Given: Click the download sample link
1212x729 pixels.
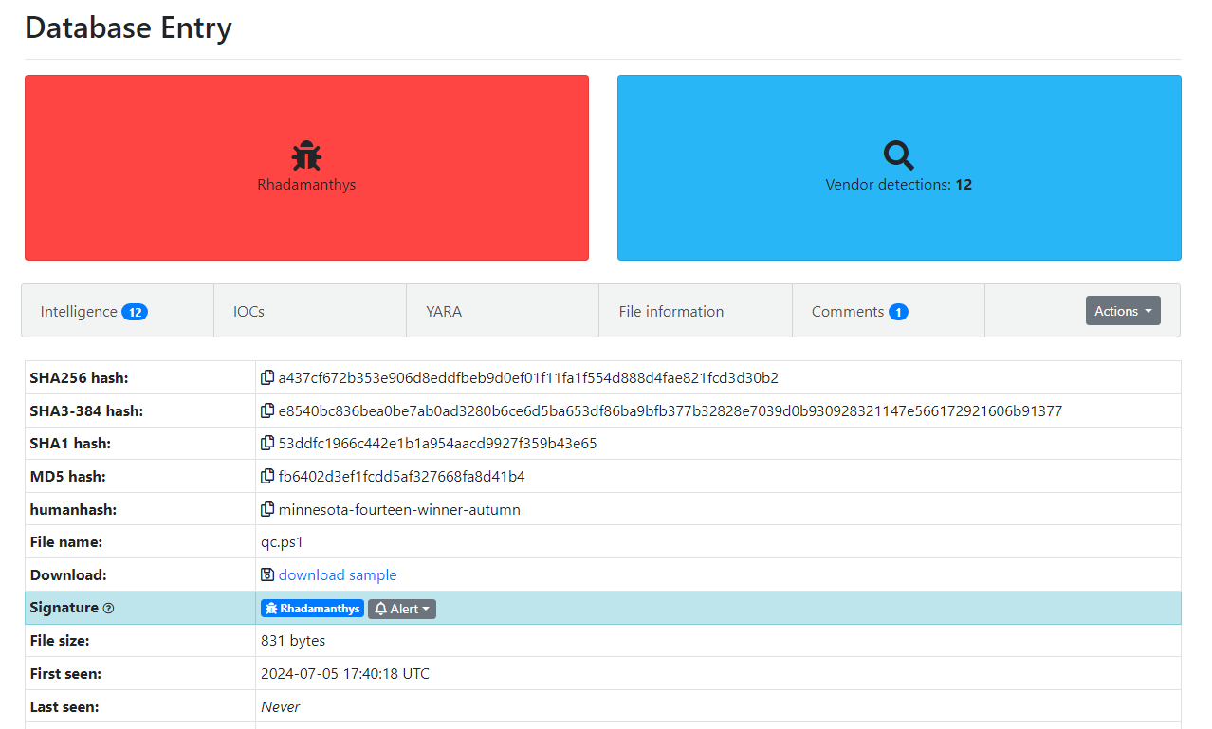Looking at the screenshot, I should pos(338,574).
